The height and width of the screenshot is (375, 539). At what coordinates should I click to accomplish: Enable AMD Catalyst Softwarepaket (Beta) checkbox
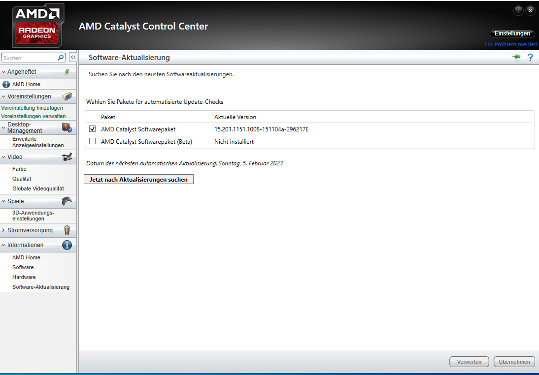[x=92, y=141]
